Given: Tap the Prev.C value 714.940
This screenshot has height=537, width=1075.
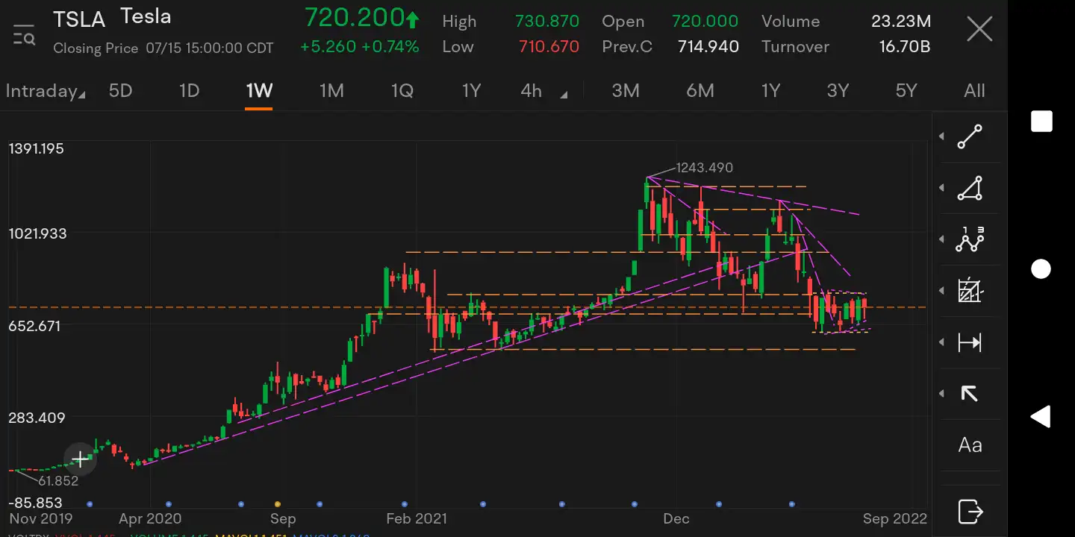Looking at the screenshot, I should (x=708, y=47).
